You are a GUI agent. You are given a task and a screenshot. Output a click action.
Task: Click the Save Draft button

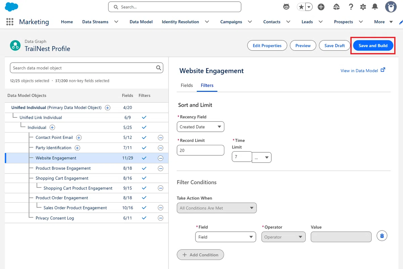(x=334, y=46)
